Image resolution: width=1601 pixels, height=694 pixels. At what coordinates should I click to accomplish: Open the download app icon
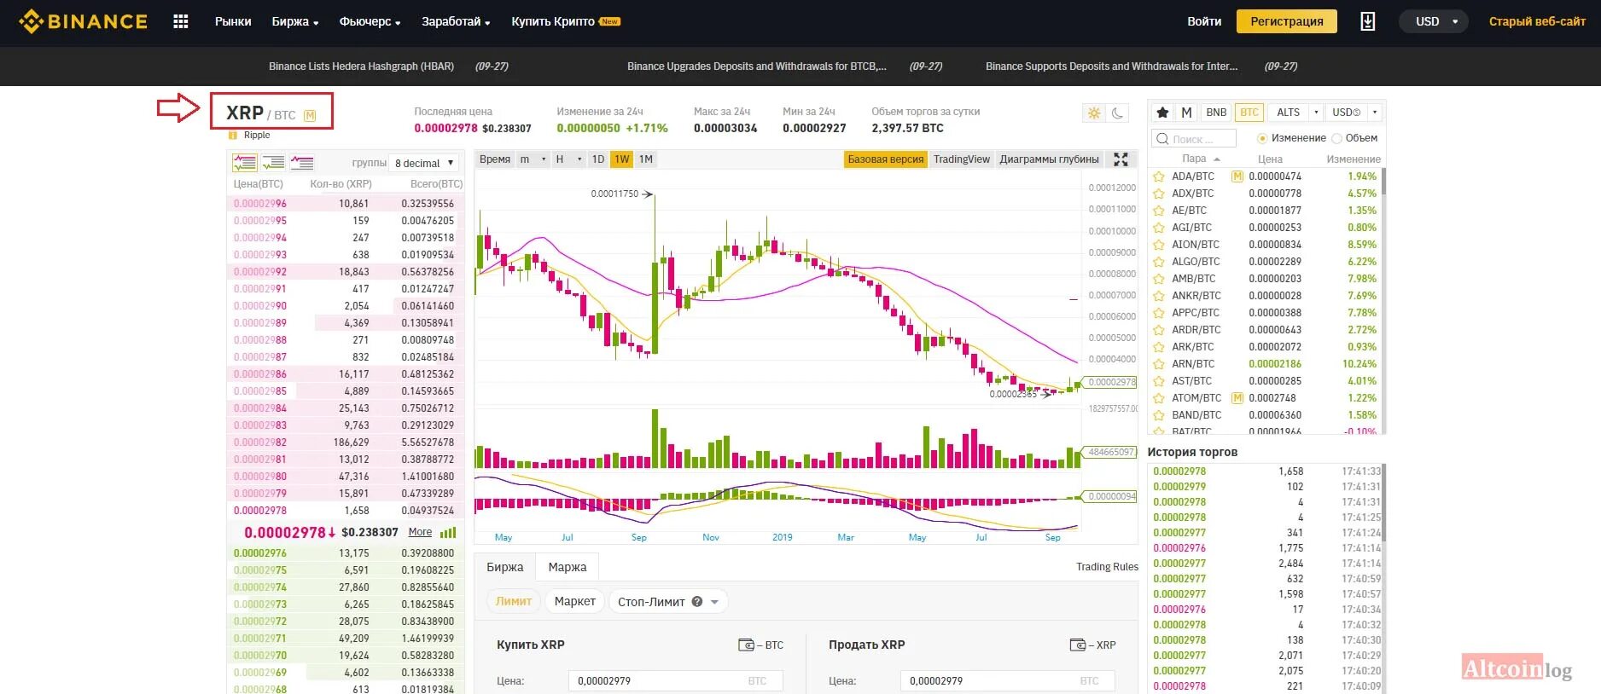point(1367,21)
